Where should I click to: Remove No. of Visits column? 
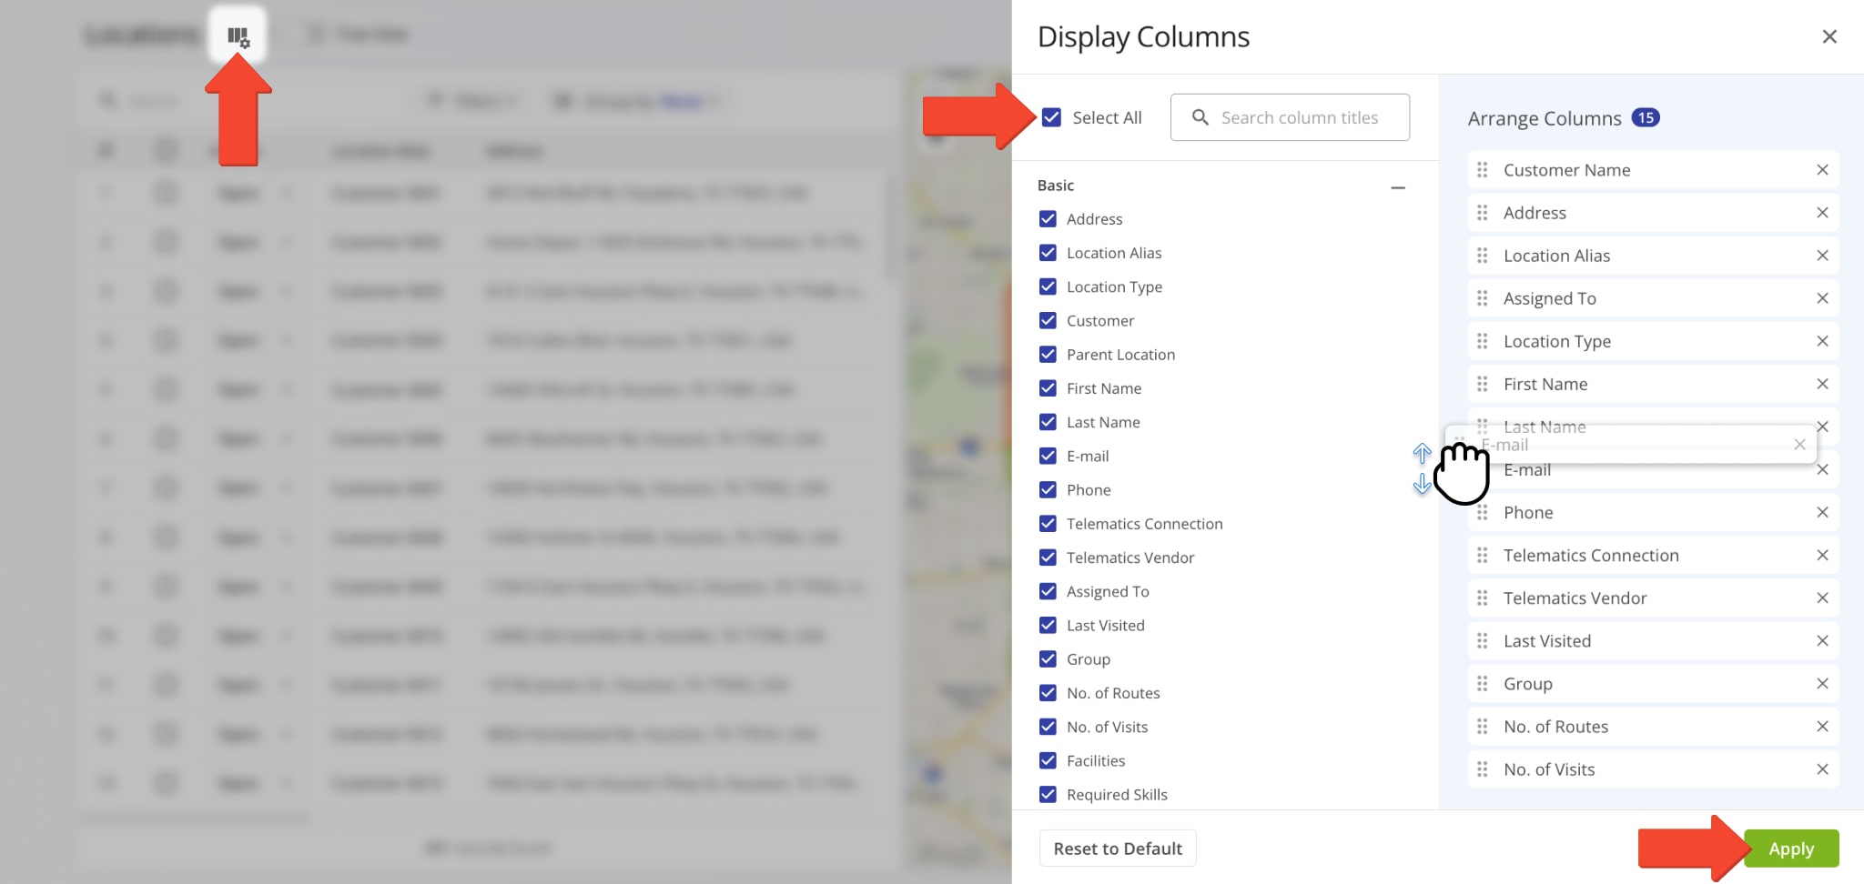pos(1822,769)
